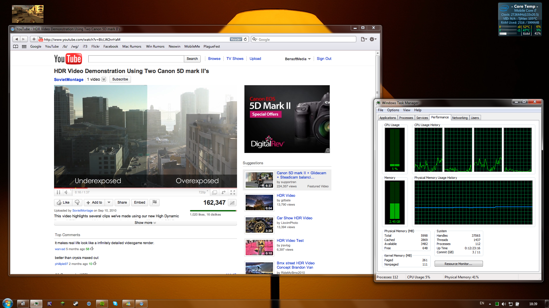Open the Upload link
Image resolution: width=549 pixels, height=308 pixels.
pos(255,59)
